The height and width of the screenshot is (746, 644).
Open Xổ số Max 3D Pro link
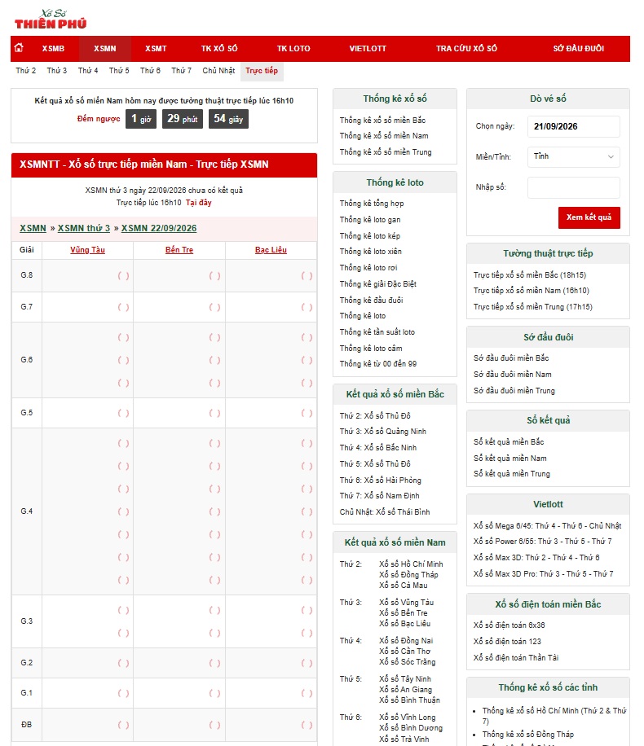tap(543, 574)
